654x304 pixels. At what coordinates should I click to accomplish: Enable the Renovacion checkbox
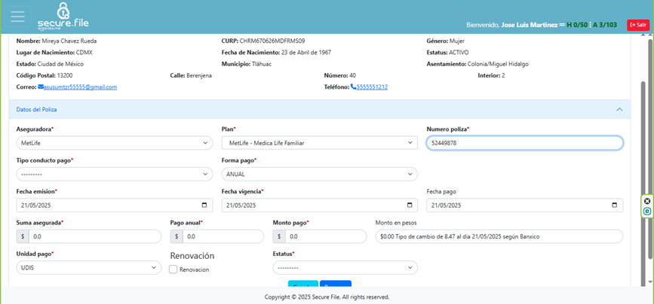[173, 269]
